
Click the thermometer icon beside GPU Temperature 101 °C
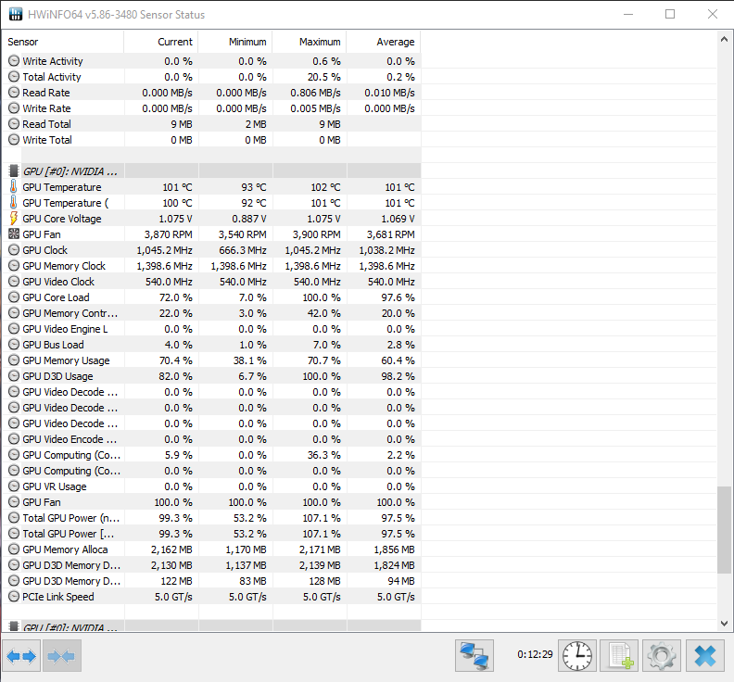(x=14, y=187)
